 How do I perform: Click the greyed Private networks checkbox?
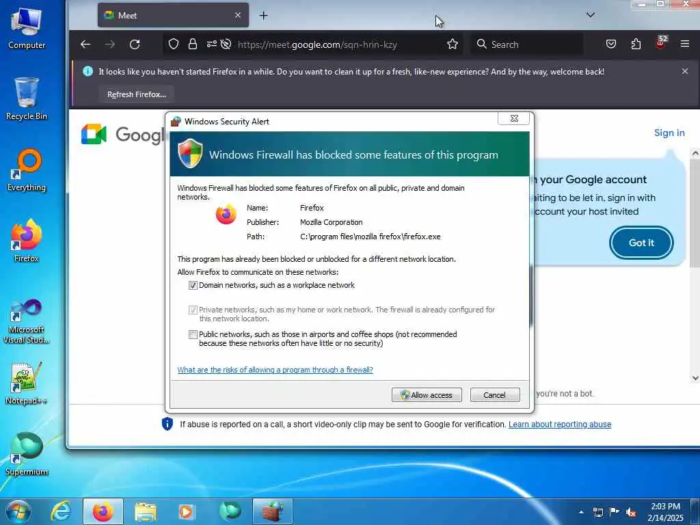point(193,310)
